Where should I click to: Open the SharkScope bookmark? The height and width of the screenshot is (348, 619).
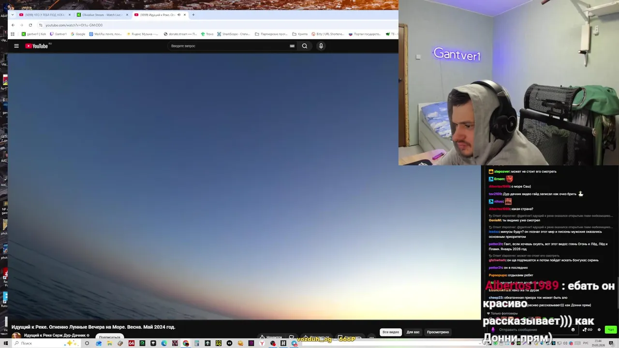pos(234,34)
